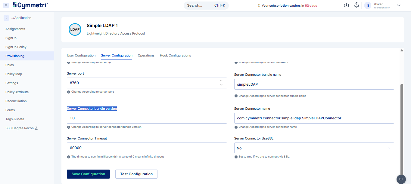Open Settings in sidebar
The image size is (411, 184).
pyautogui.click(x=27, y=83)
